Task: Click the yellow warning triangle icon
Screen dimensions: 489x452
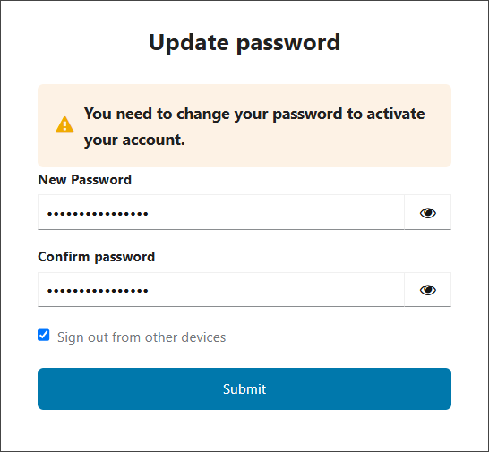Action: coord(64,125)
